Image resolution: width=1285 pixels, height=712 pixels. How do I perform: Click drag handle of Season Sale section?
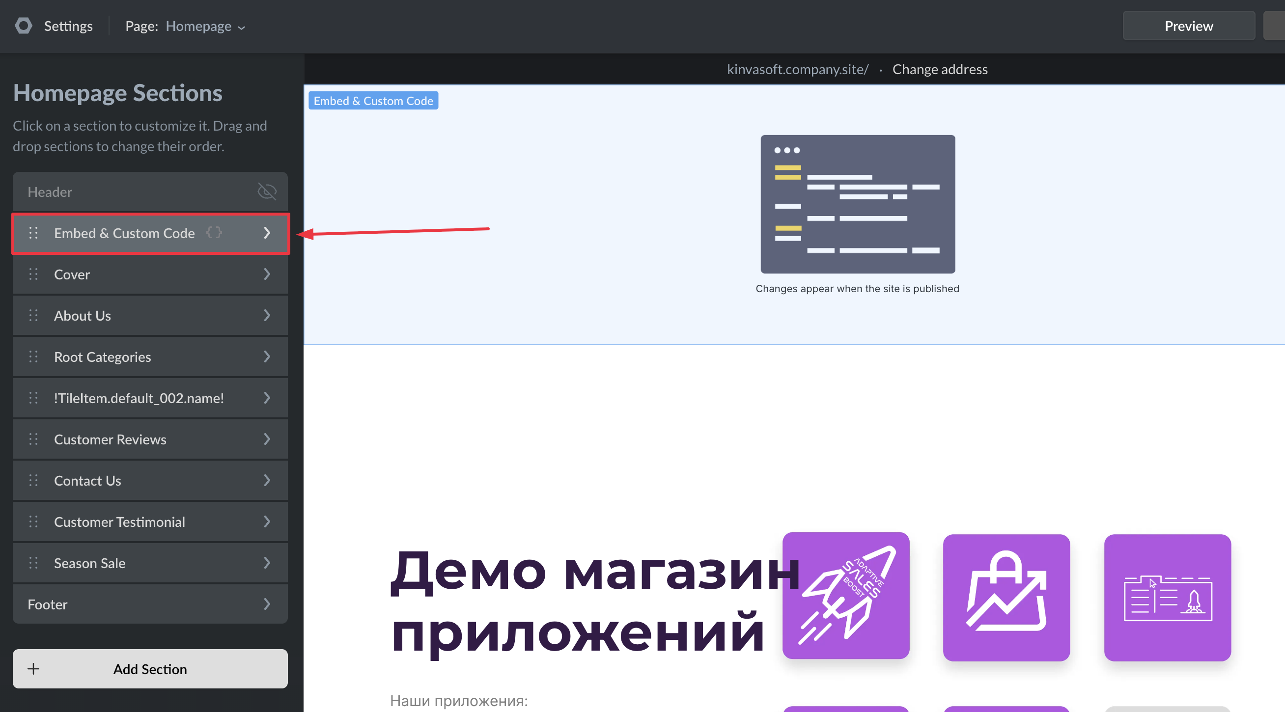pos(33,563)
